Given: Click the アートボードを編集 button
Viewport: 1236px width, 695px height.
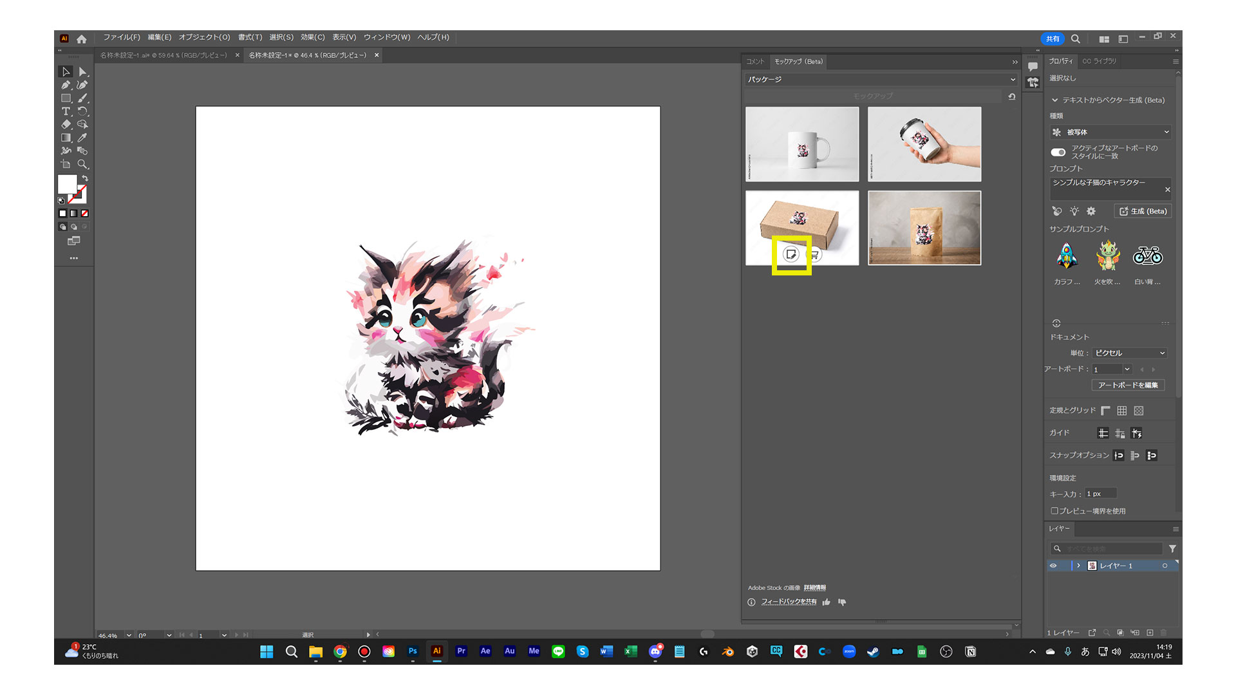Looking at the screenshot, I should [x=1128, y=385].
